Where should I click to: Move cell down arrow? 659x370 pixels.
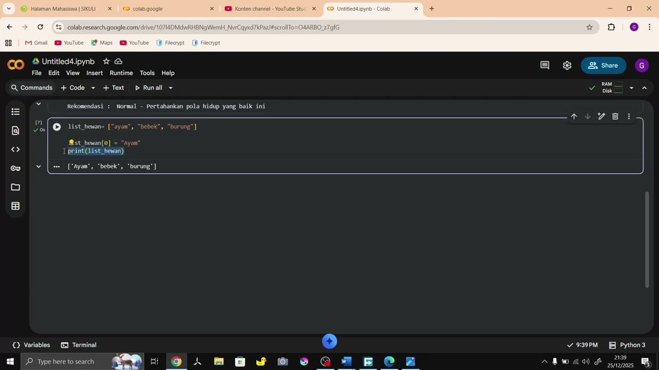587,117
